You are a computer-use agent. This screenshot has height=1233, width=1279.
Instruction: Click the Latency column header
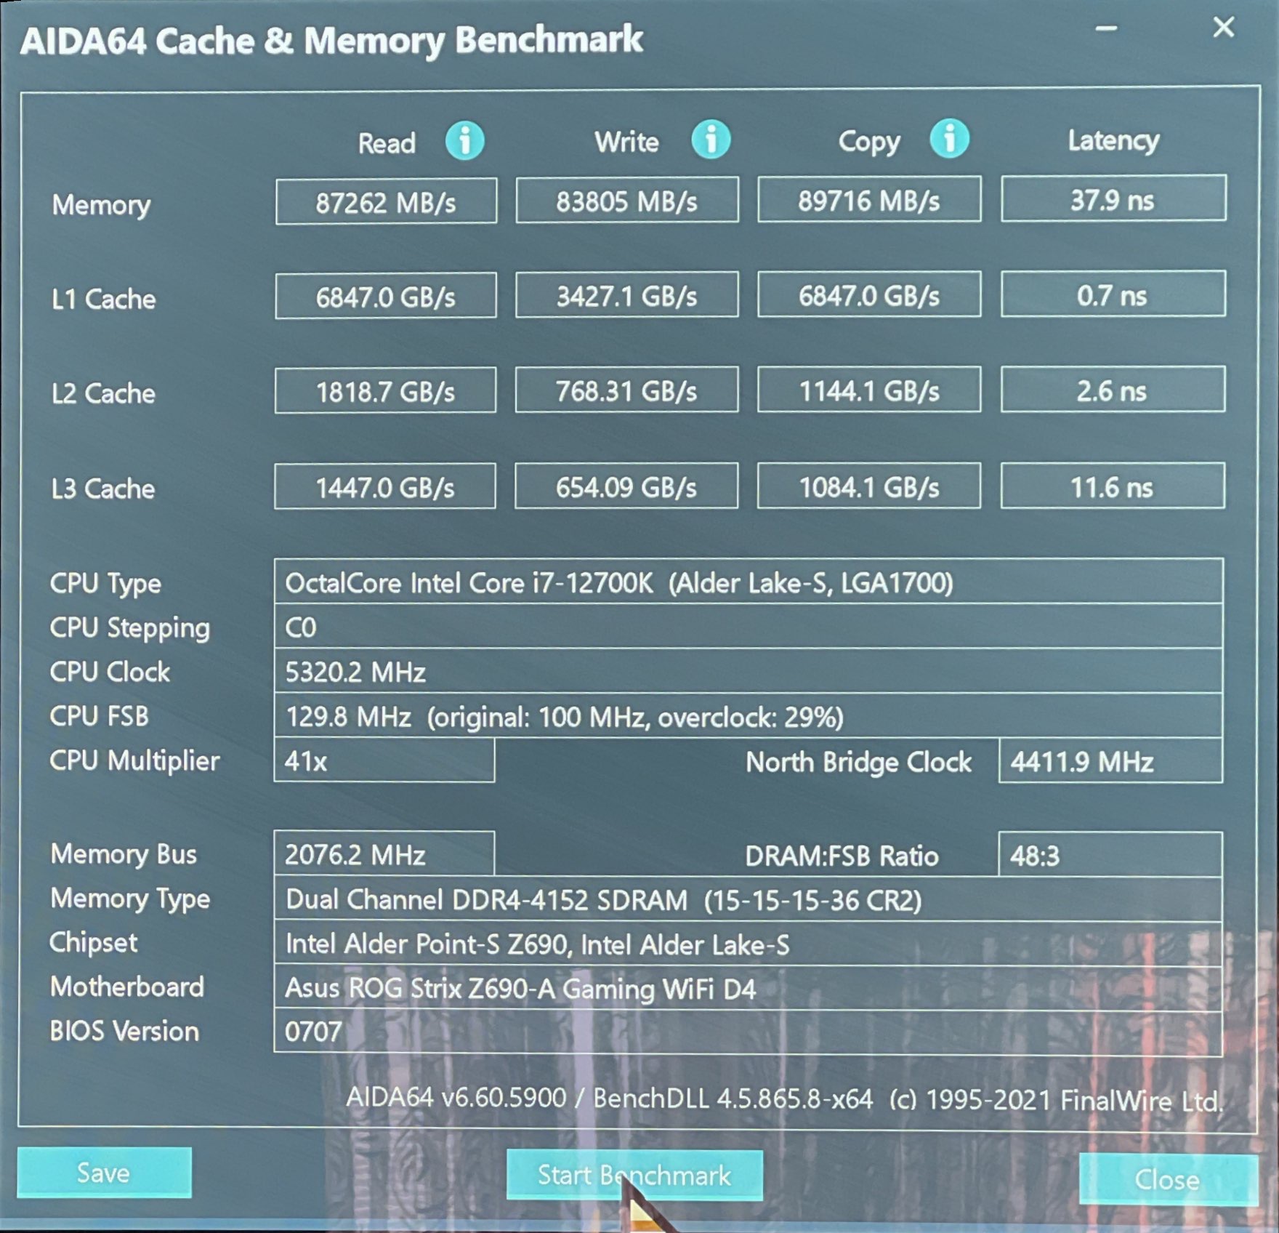point(1113,140)
